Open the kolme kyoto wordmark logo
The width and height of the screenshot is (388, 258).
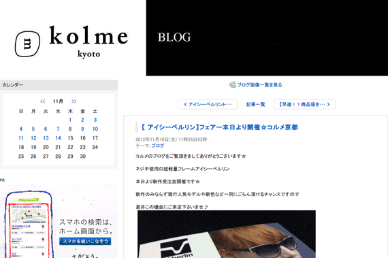tap(88, 42)
